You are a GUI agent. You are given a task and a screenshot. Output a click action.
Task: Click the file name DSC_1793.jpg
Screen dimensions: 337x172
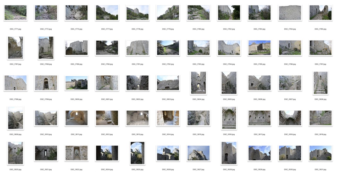pos(198,64)
